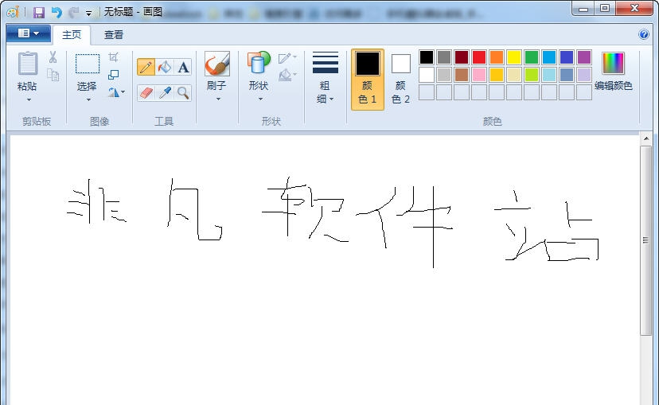
Task: Click the vertical scrollbar thumb
Action: tap(646, 240)
